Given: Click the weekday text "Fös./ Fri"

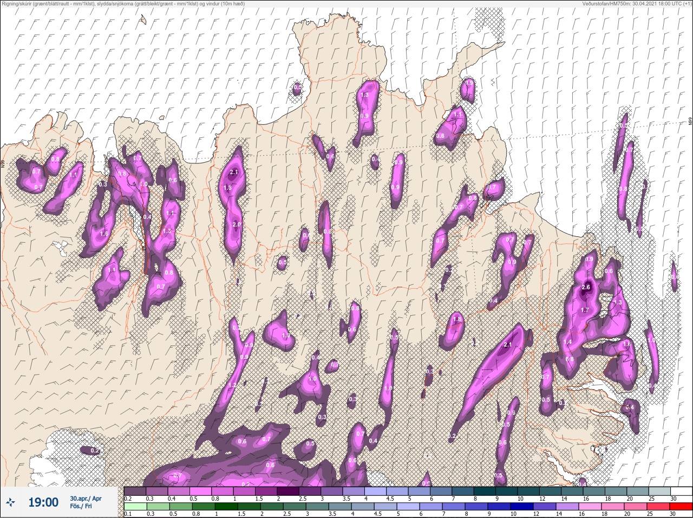Looking at the screenshot, I should point(80,507).
